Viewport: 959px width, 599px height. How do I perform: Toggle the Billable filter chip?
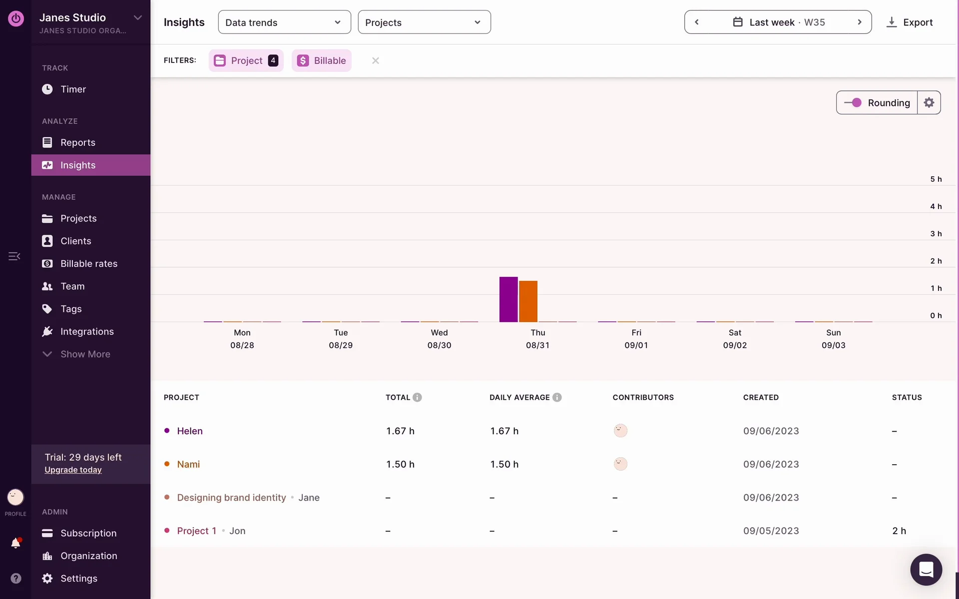pos(322,60)
